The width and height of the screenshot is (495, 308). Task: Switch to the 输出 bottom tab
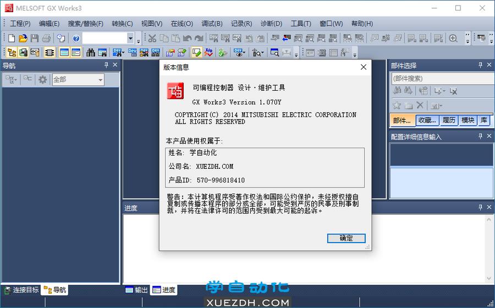point(136,290)
